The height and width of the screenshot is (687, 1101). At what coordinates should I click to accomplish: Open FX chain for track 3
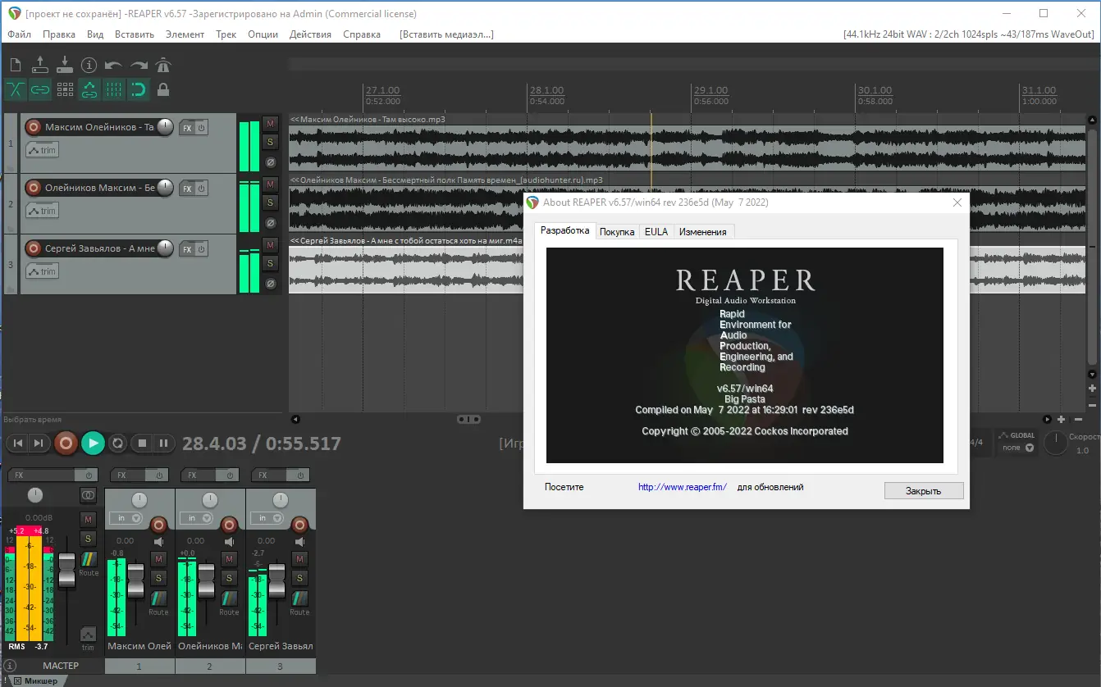point(187,250)
